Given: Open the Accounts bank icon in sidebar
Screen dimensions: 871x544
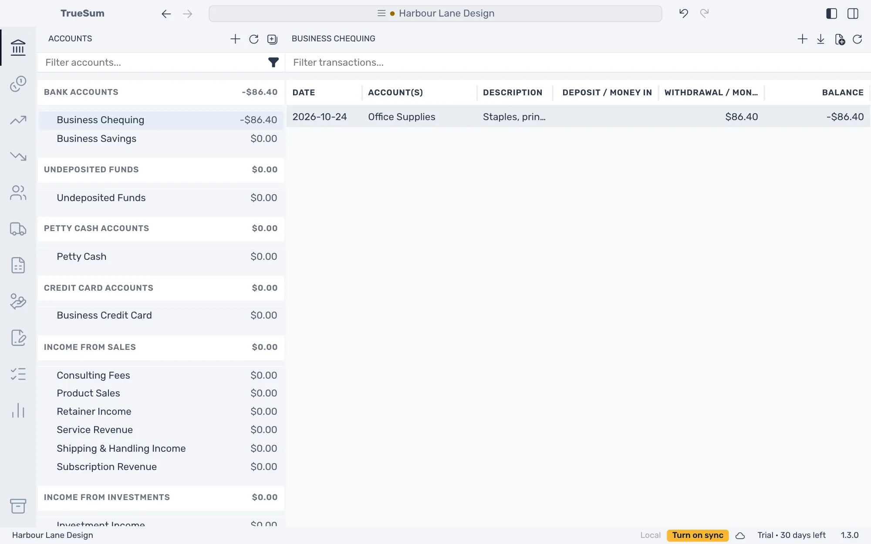Looking at the screenshot, I should click(x=18, y=47).
